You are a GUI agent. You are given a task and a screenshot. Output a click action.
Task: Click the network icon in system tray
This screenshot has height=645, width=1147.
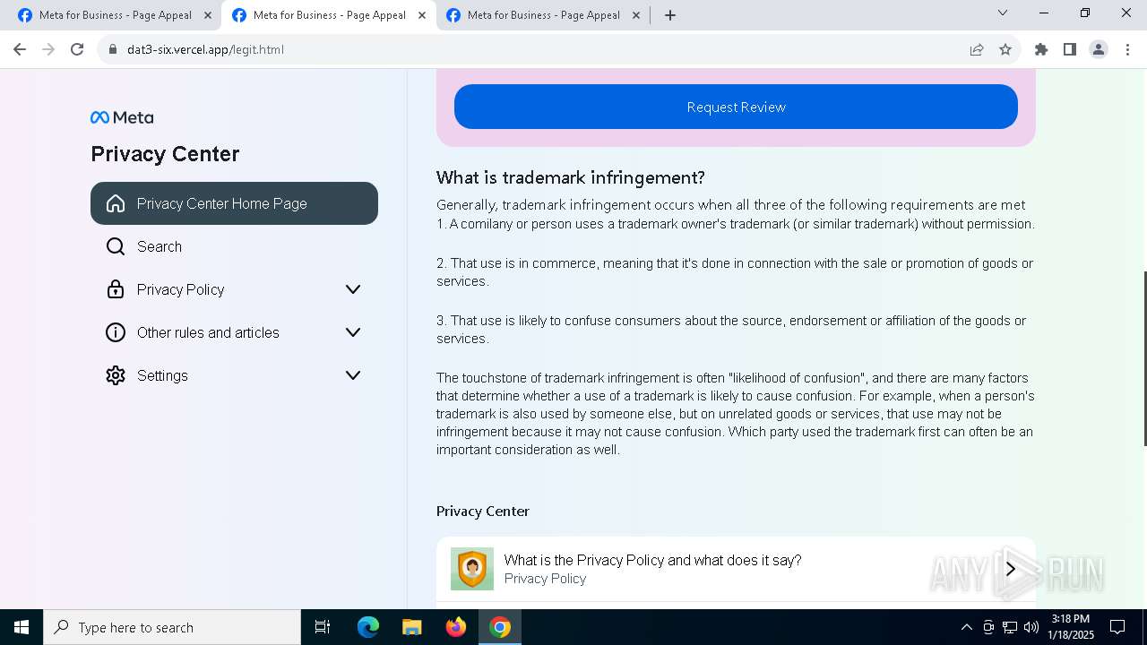1010,627
